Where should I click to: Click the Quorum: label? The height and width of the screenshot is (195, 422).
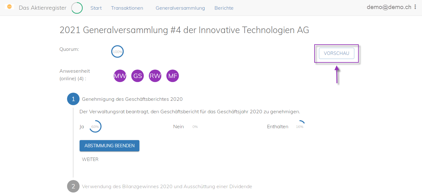click(x=69, y=49)
